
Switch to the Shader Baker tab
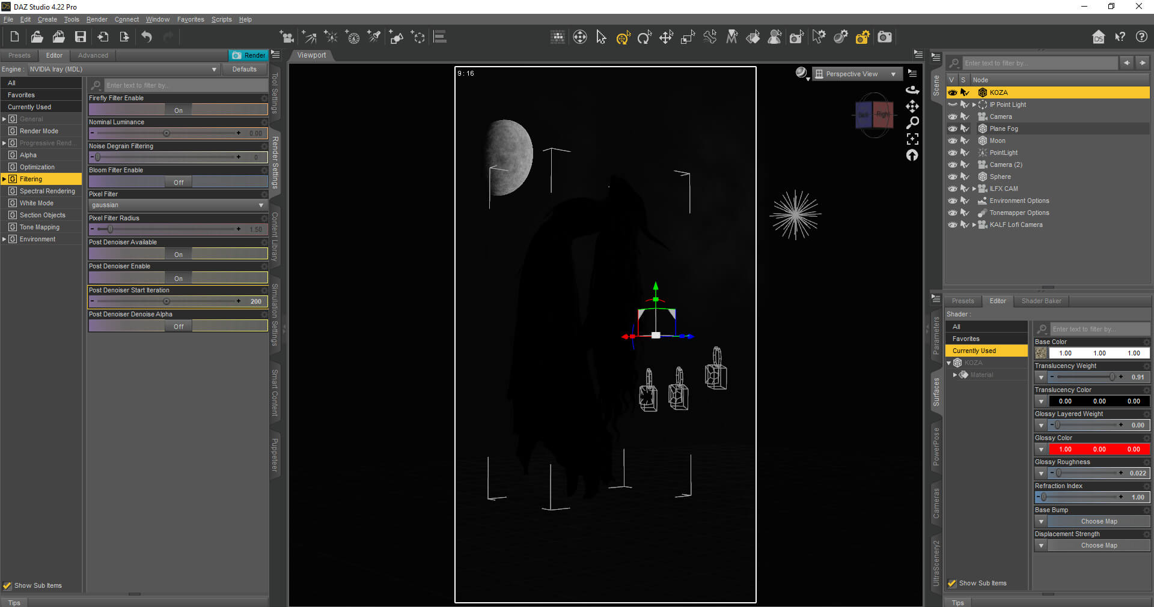coord(1041,301)
